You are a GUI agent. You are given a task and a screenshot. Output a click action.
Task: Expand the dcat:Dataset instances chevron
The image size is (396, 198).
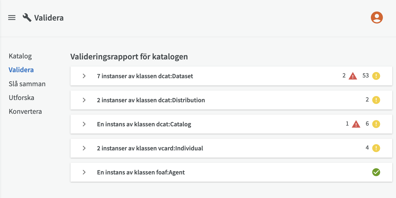tap(84, 76)
